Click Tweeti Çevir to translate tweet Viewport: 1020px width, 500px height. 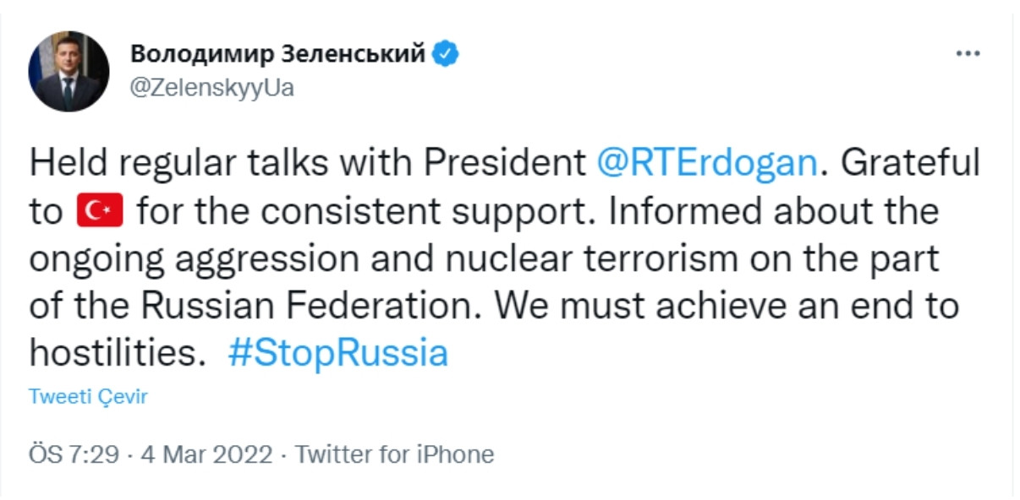point(88,396)
